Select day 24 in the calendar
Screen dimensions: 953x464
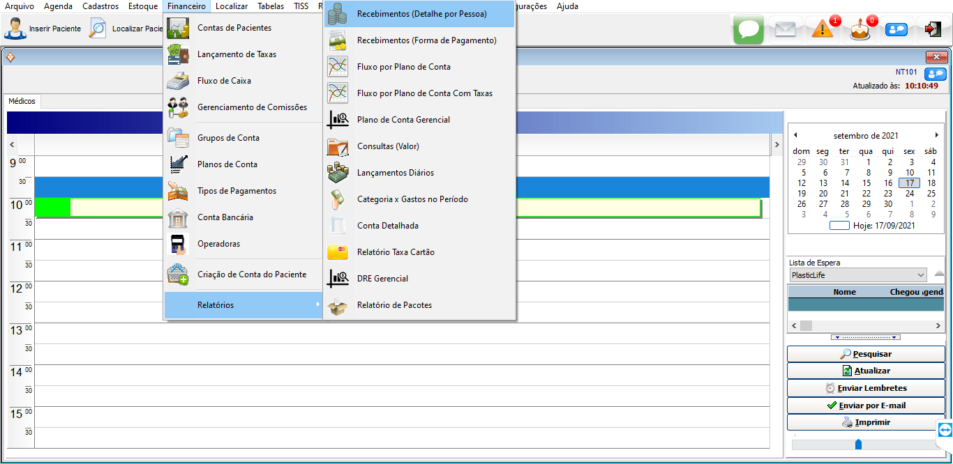click(x=909, y=194)
